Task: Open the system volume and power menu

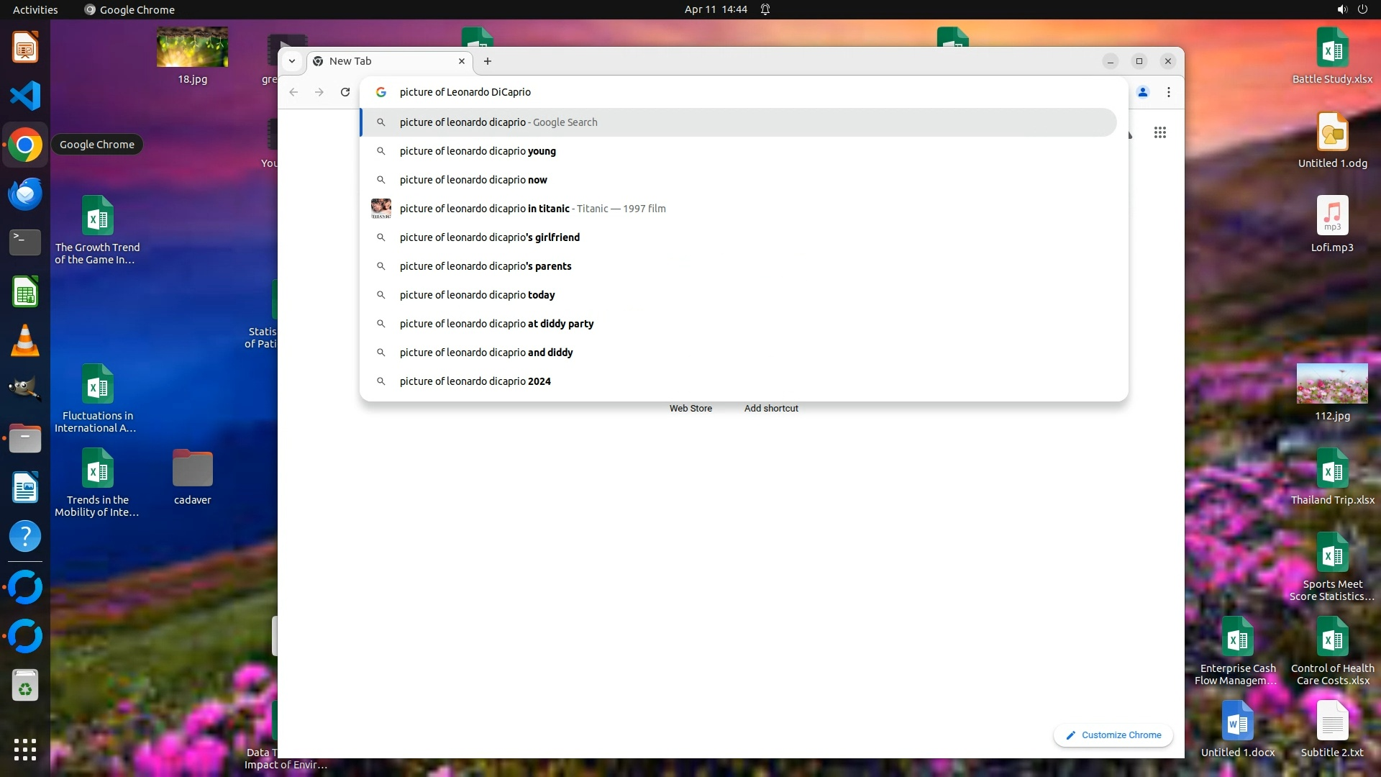Action: click(x=1352, y=9)
